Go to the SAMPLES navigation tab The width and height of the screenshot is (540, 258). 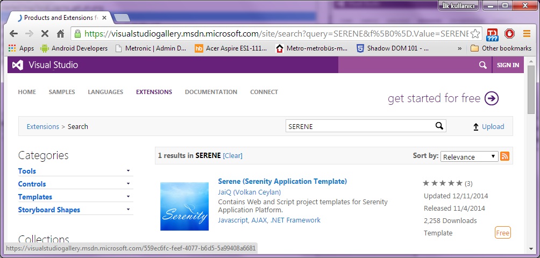[62, 92]
